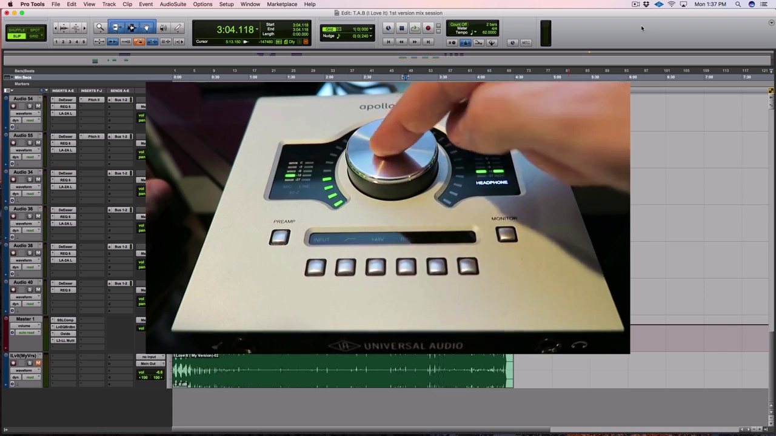The height and width of the screenshot is (436, 776).
Task: Open the Grid value dropdown
Action: (x=370, y=29)
